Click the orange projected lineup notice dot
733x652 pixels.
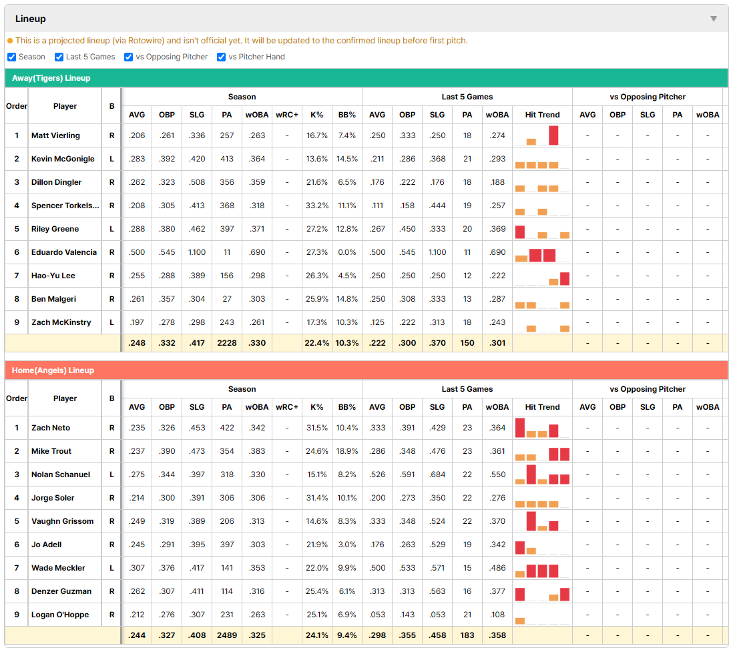[x=10, y=41]
